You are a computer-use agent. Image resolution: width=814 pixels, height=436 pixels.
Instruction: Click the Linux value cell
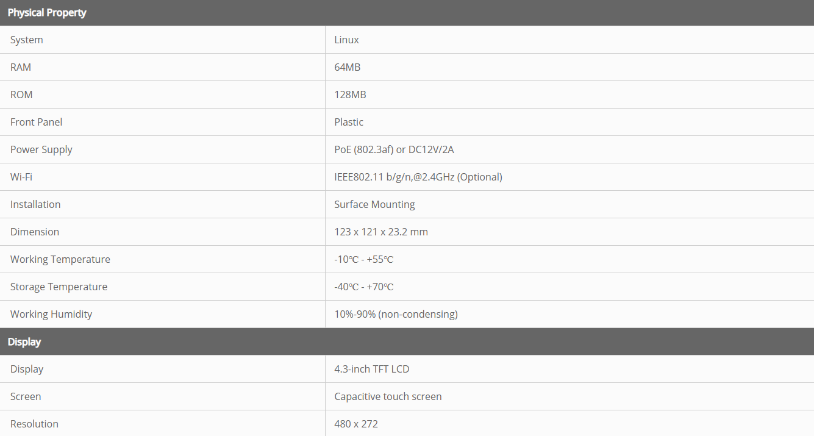tap(346, 40)
